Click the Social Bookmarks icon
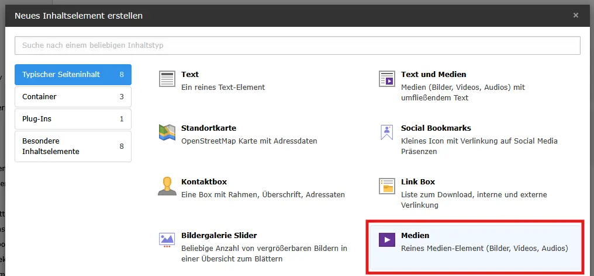This screenshot has height=276, width=594. click(x=386, y=132)
